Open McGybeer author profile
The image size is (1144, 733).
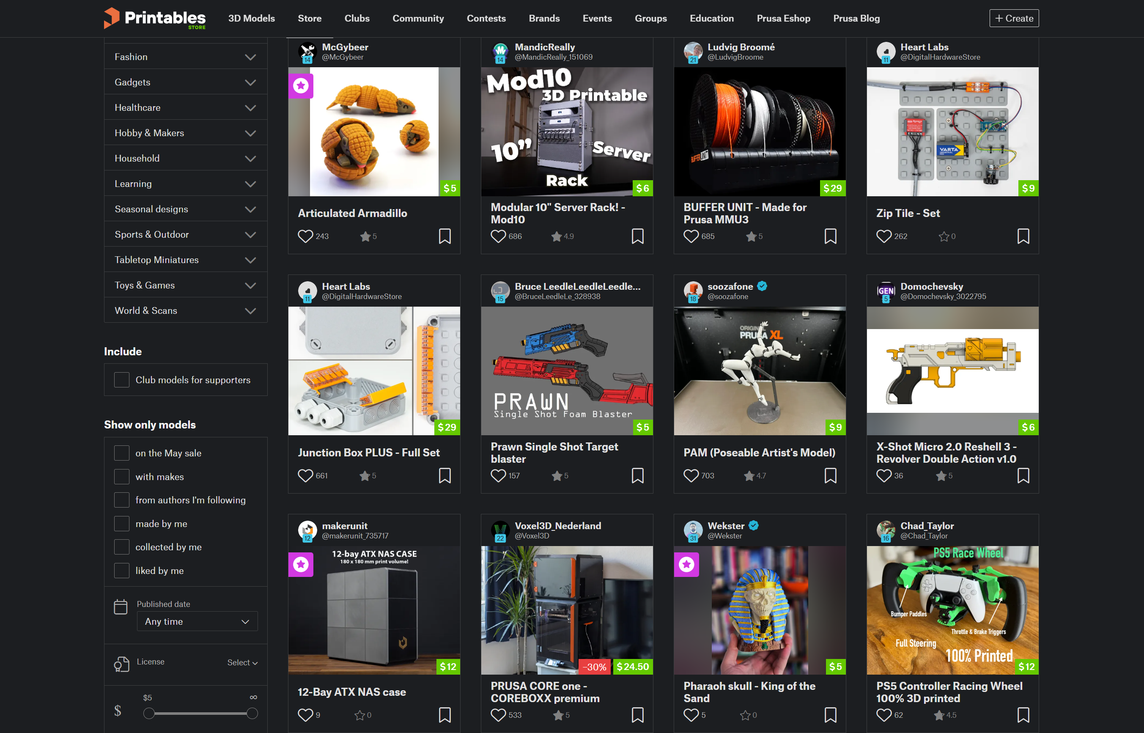point(345,47)
